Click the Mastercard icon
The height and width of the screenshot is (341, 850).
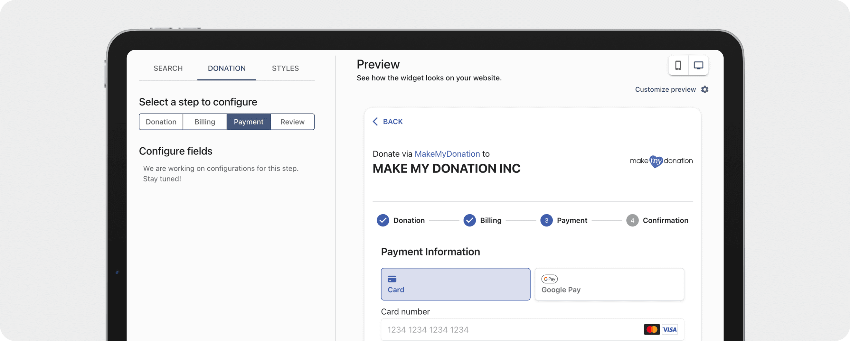tap(652, 329)
